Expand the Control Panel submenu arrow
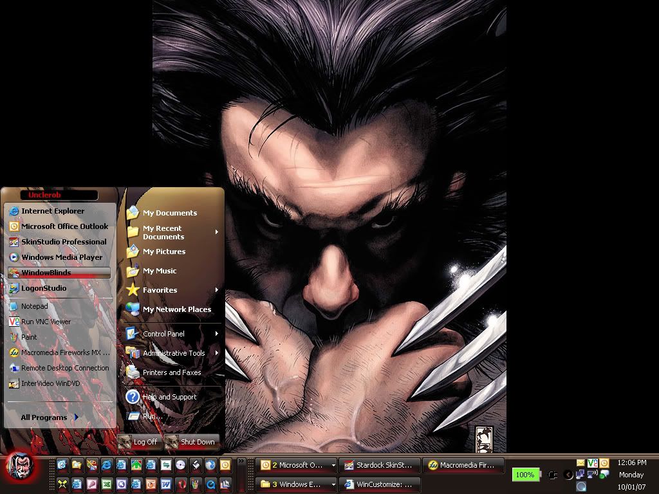 click(x=216, y=334)
